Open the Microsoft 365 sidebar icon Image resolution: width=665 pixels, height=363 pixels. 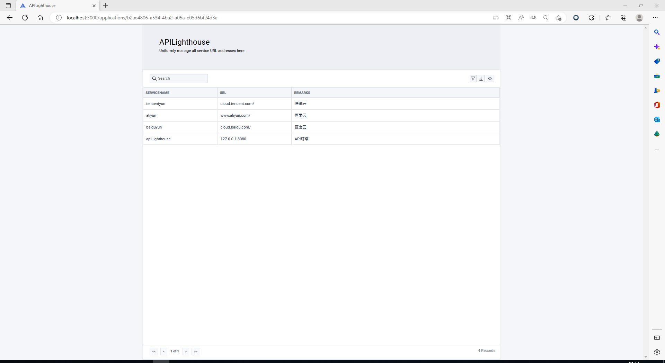(657, 105)
